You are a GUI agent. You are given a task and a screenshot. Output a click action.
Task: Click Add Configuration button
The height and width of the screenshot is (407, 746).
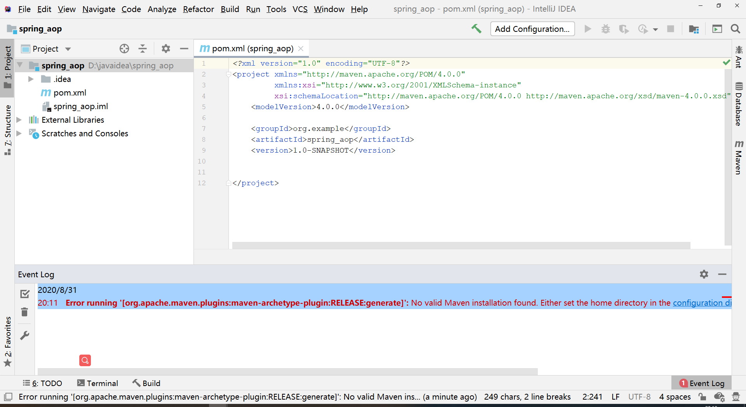[x=532, y=29]
